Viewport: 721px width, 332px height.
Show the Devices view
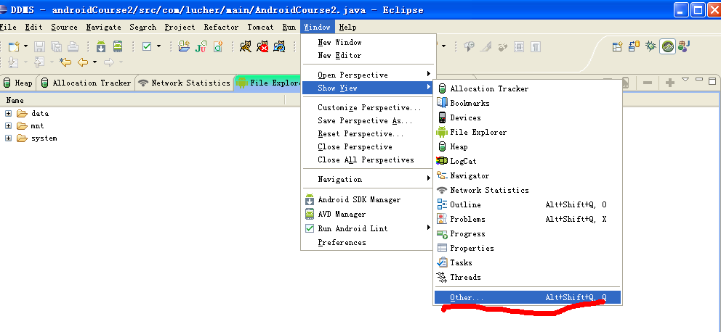coord(528,118)
